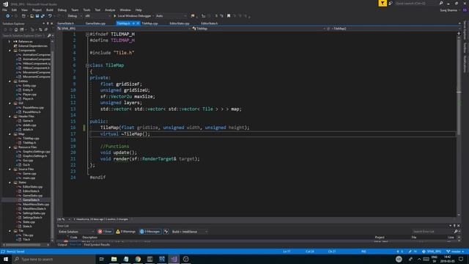Click the Open File toolbar icon
Viewport: 469px width, 264px height.
(x=32, y=16)
